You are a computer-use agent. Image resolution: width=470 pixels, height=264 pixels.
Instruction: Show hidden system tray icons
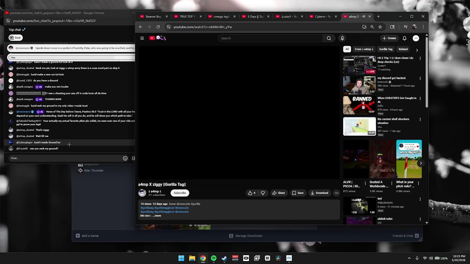point(409,258)
